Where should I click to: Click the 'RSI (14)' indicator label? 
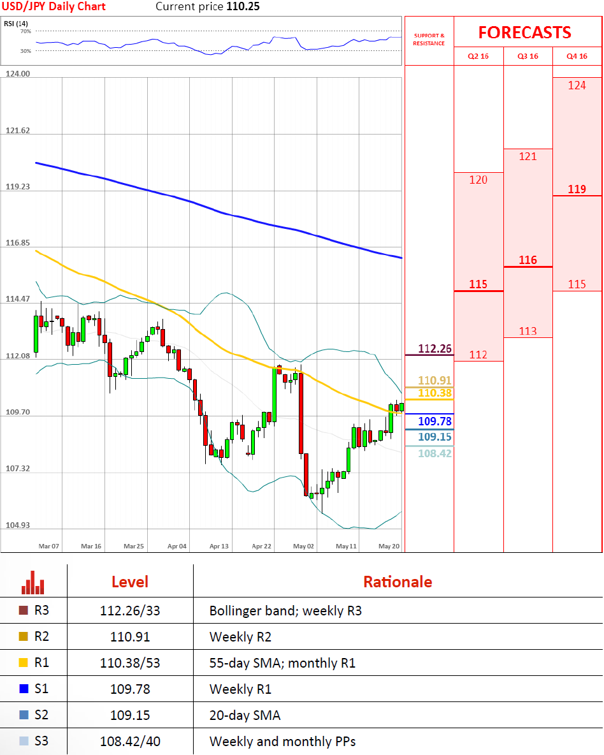click(16, 24)
